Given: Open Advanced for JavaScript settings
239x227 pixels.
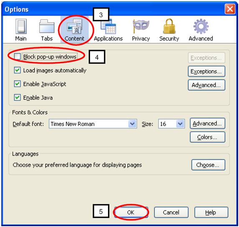Looking at the screenshot, I should tap(206, 85).
